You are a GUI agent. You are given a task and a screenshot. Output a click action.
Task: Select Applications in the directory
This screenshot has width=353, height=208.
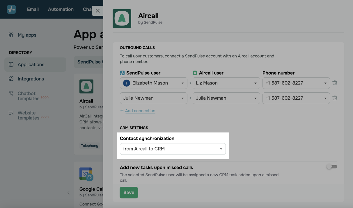pos(35,64)
